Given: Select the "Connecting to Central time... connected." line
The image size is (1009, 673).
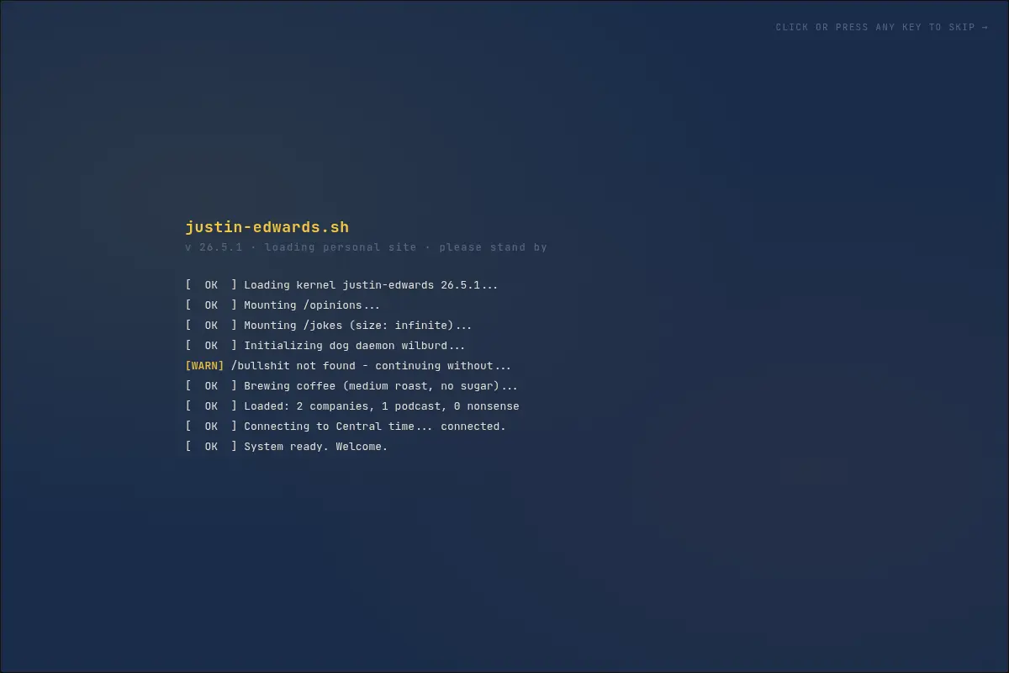Looking at the screenshot, I should click(346, 427).
